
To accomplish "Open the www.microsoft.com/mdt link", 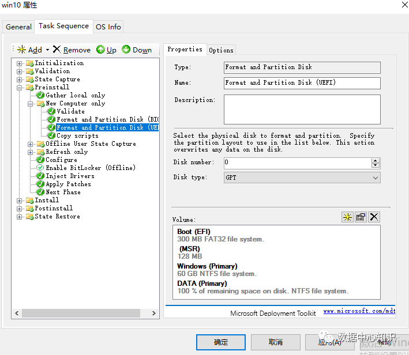I will (359, 311).
